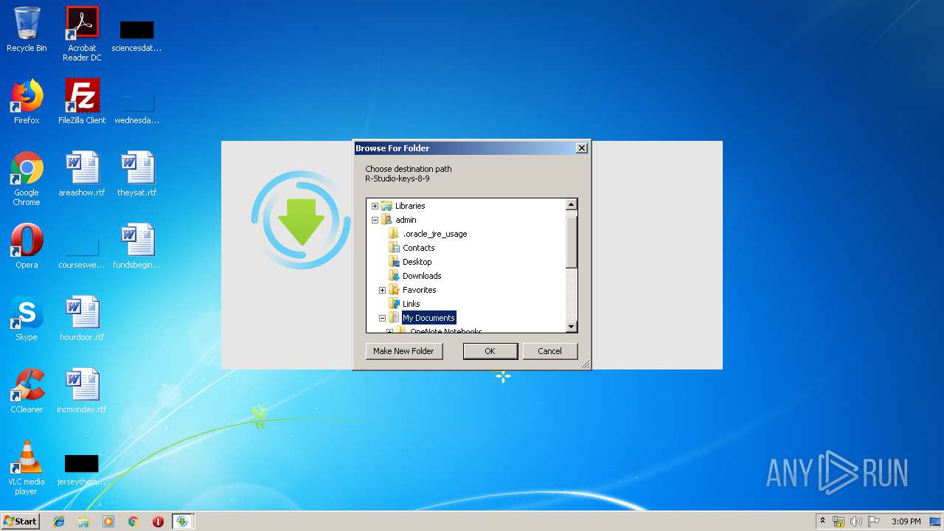Expand the Libraries tree node
This screenshot has height=531, width=944.
click(x=375, y=206)
